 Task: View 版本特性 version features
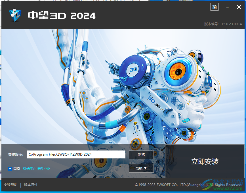coord(31,184)
